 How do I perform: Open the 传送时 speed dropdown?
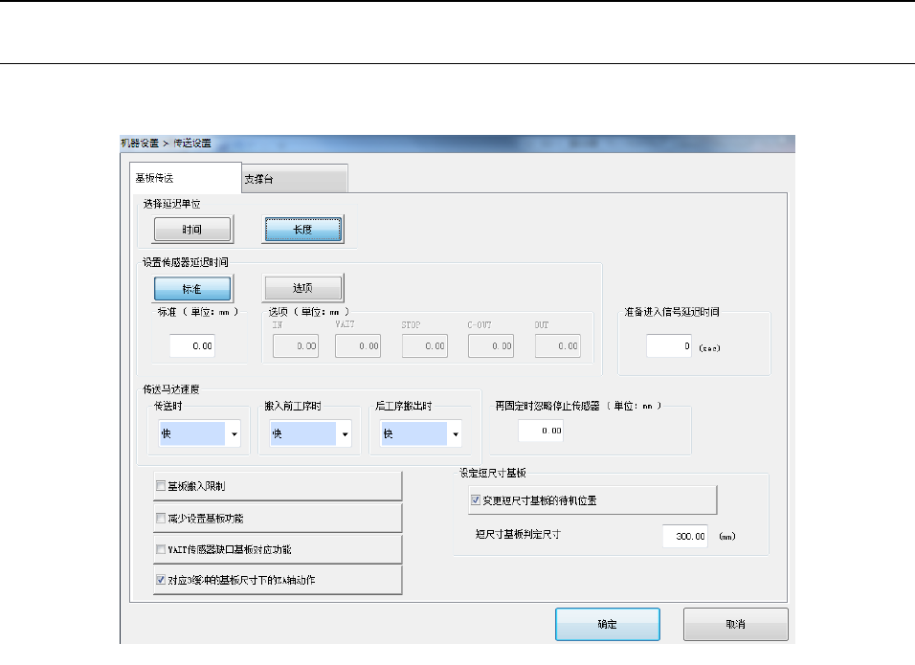[x=200, y=433]
